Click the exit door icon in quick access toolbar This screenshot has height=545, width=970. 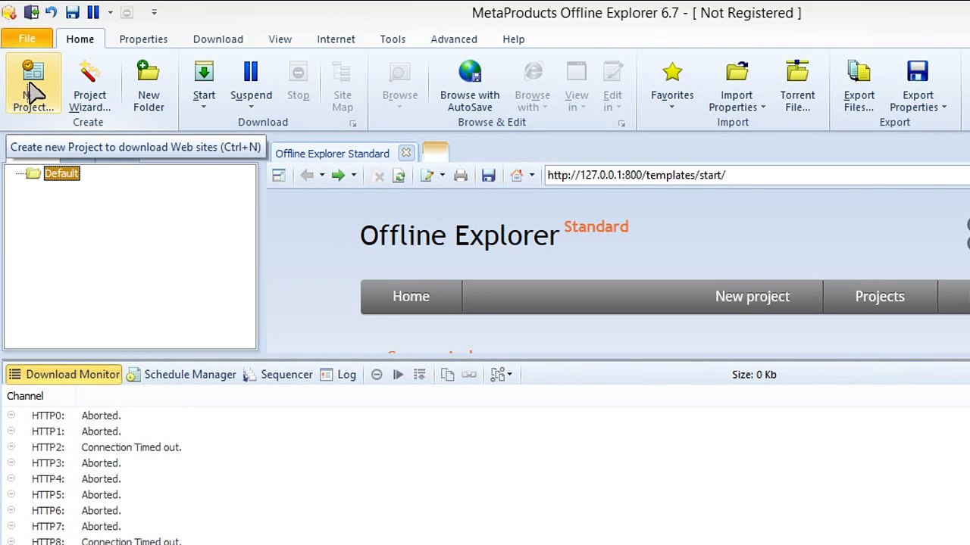[32, 12]
